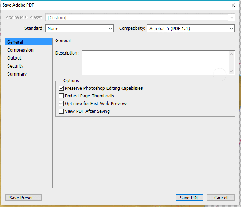Click the Save Preset... button

click(23, 198)
